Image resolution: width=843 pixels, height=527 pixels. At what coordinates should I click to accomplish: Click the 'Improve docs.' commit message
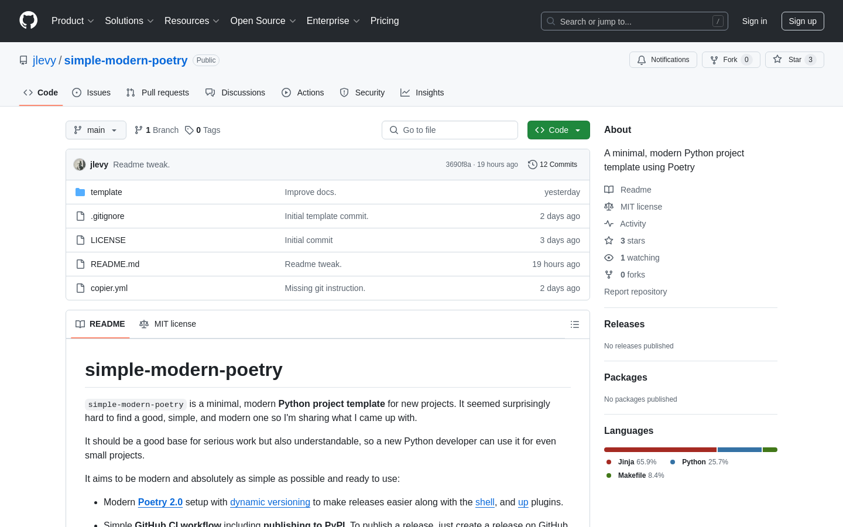click(310, 192)
